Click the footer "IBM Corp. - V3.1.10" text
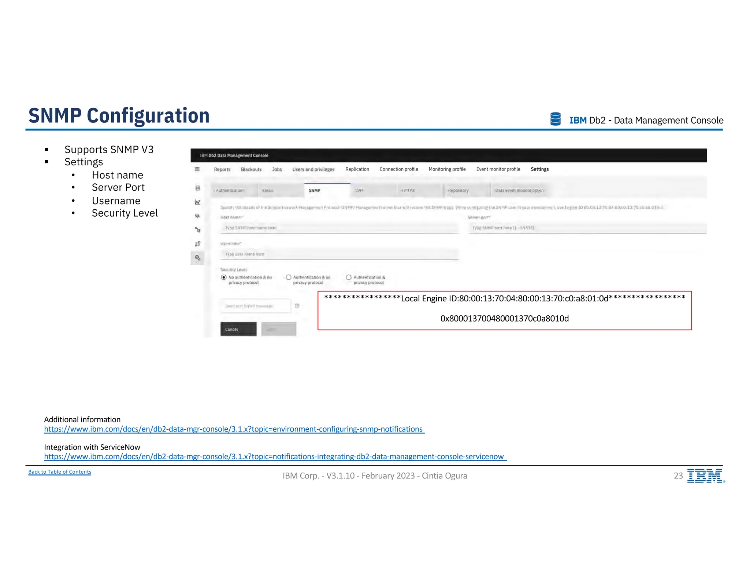This screenshot has height=580, width=750. coord(375,476)
